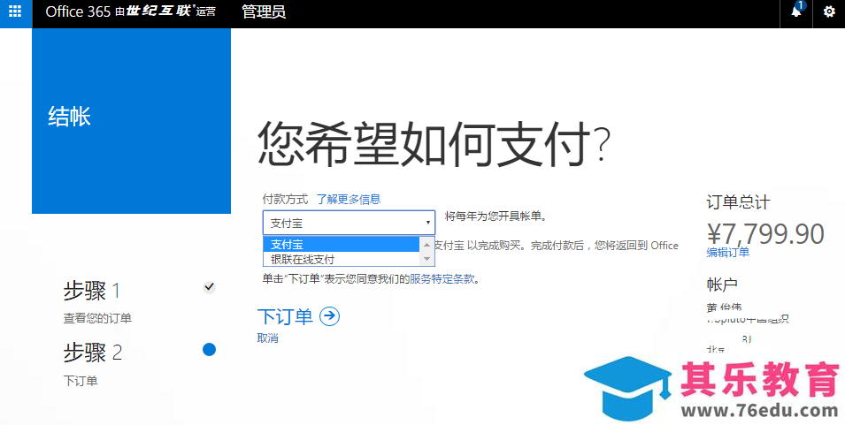Click the 您希望如何支付? heading
Screen dimensions: 845x425
(434, 145)
